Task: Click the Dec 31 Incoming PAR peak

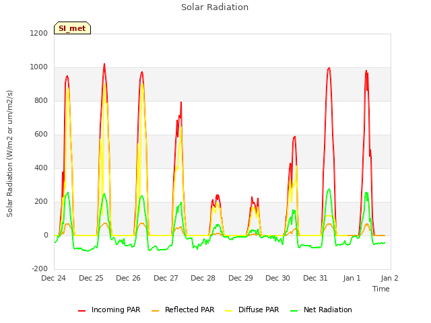Action: pyautogui.click(x=329, y=68)
